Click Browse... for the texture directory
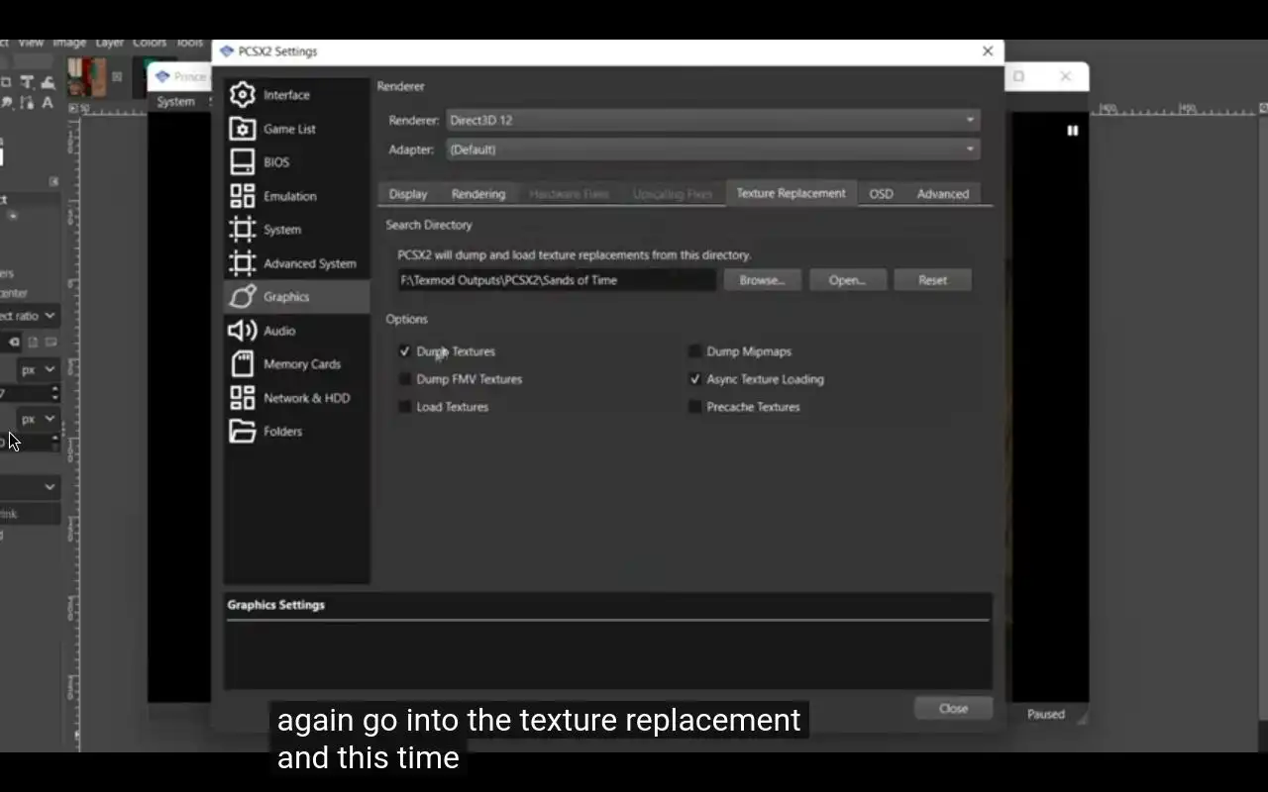This screenshot has width=1268, height=792. [762, 280]
